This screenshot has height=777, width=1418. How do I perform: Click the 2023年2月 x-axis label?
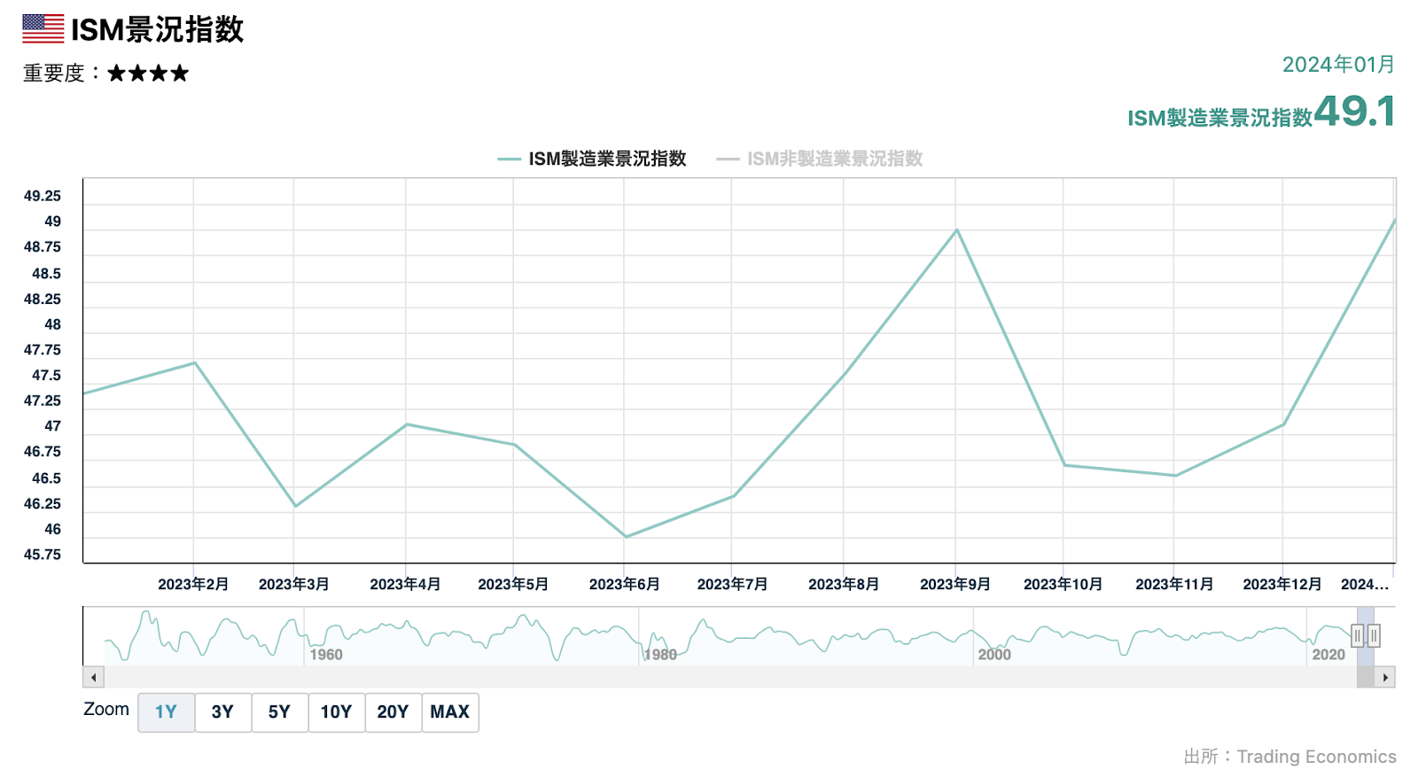(193, 585)
